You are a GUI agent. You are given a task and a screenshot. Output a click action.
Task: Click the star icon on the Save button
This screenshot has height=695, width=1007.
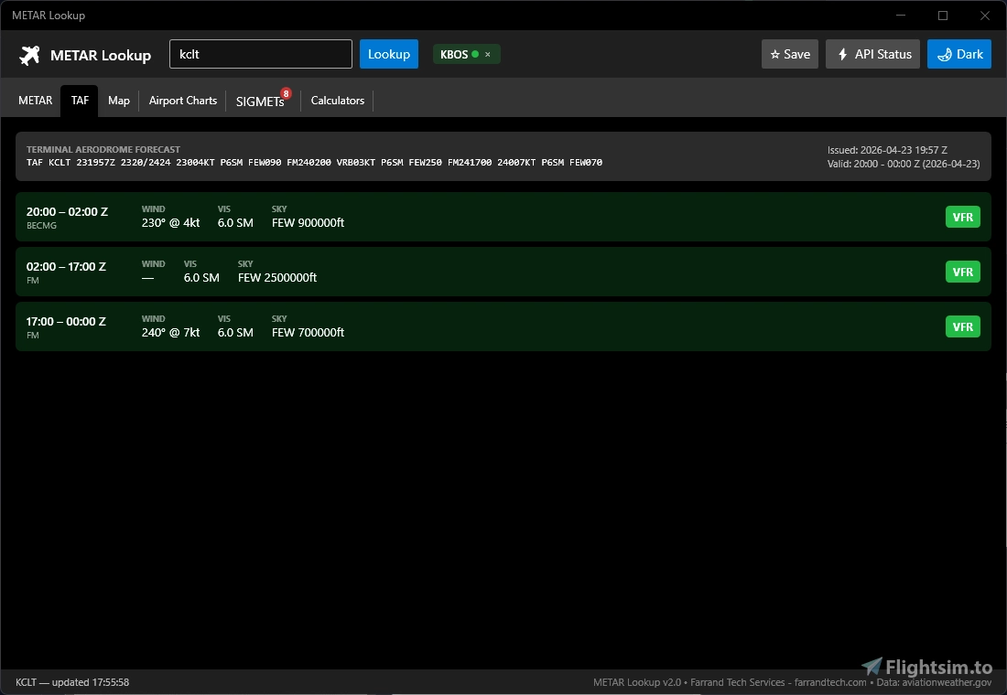point(775,55)
